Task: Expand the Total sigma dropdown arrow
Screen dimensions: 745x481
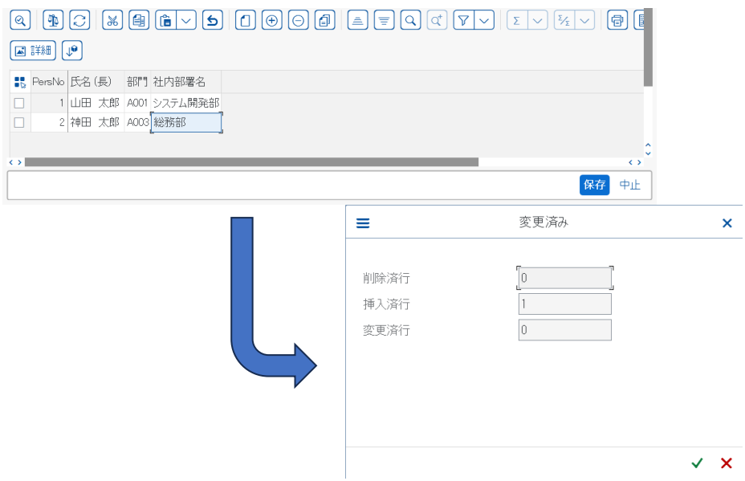Action: (x=538, y=20)
